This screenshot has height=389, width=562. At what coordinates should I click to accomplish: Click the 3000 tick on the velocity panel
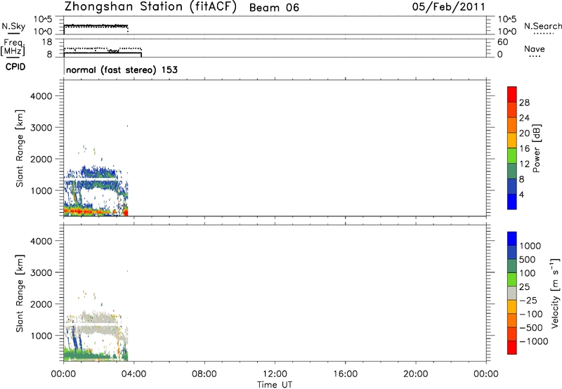41,272
